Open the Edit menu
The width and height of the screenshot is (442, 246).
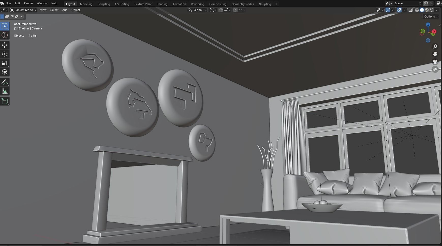[17, 3]
